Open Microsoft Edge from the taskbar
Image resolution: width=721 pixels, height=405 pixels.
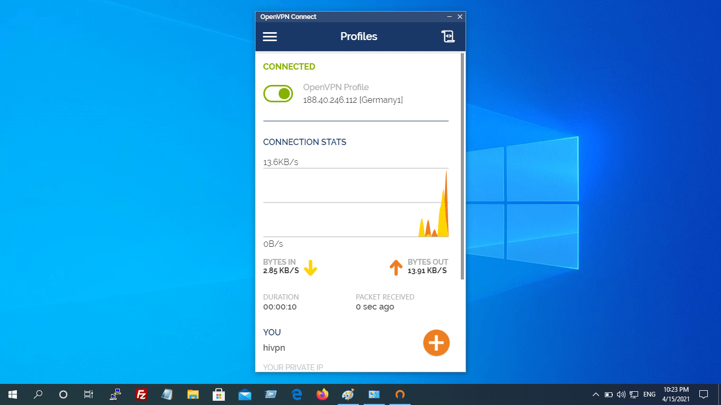[x=296, y=394]
